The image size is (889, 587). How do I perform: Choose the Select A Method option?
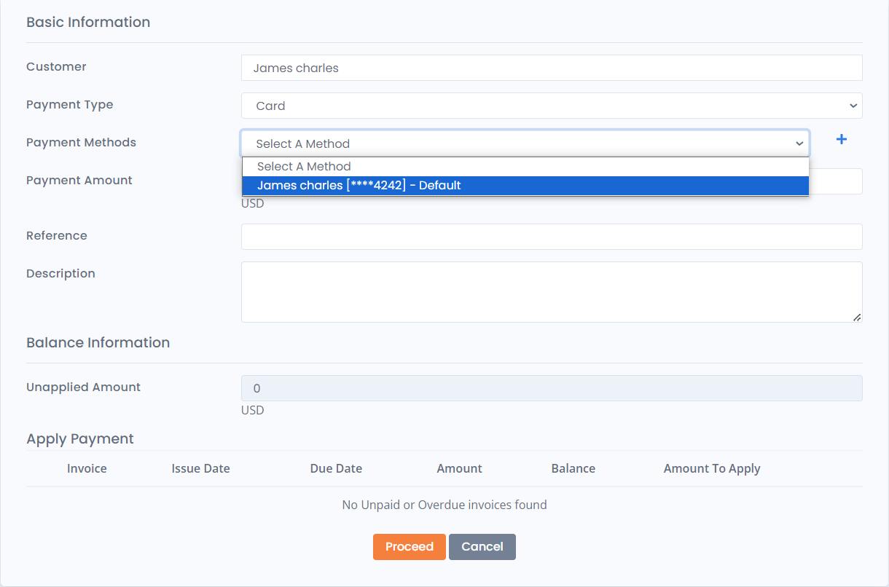525,166
